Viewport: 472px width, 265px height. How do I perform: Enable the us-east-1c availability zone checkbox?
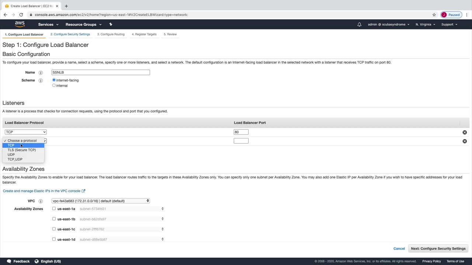[x=54, y=229]
